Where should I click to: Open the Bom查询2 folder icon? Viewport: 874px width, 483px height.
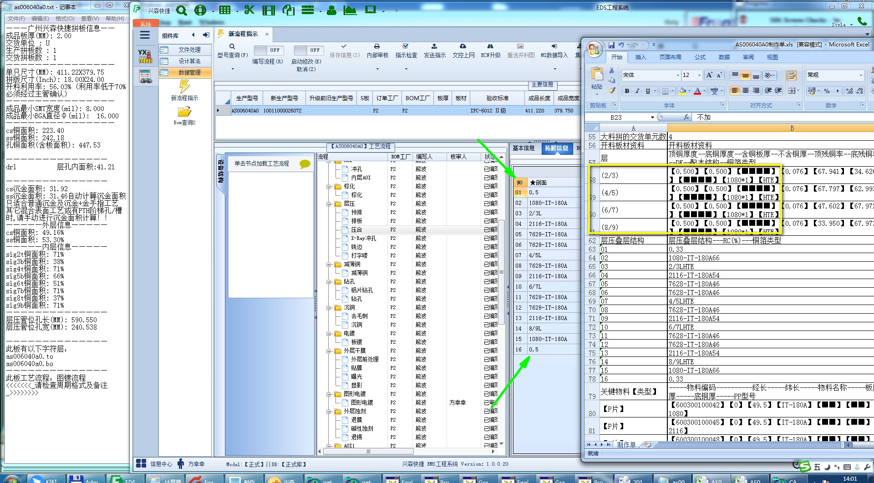click(184, 112)
